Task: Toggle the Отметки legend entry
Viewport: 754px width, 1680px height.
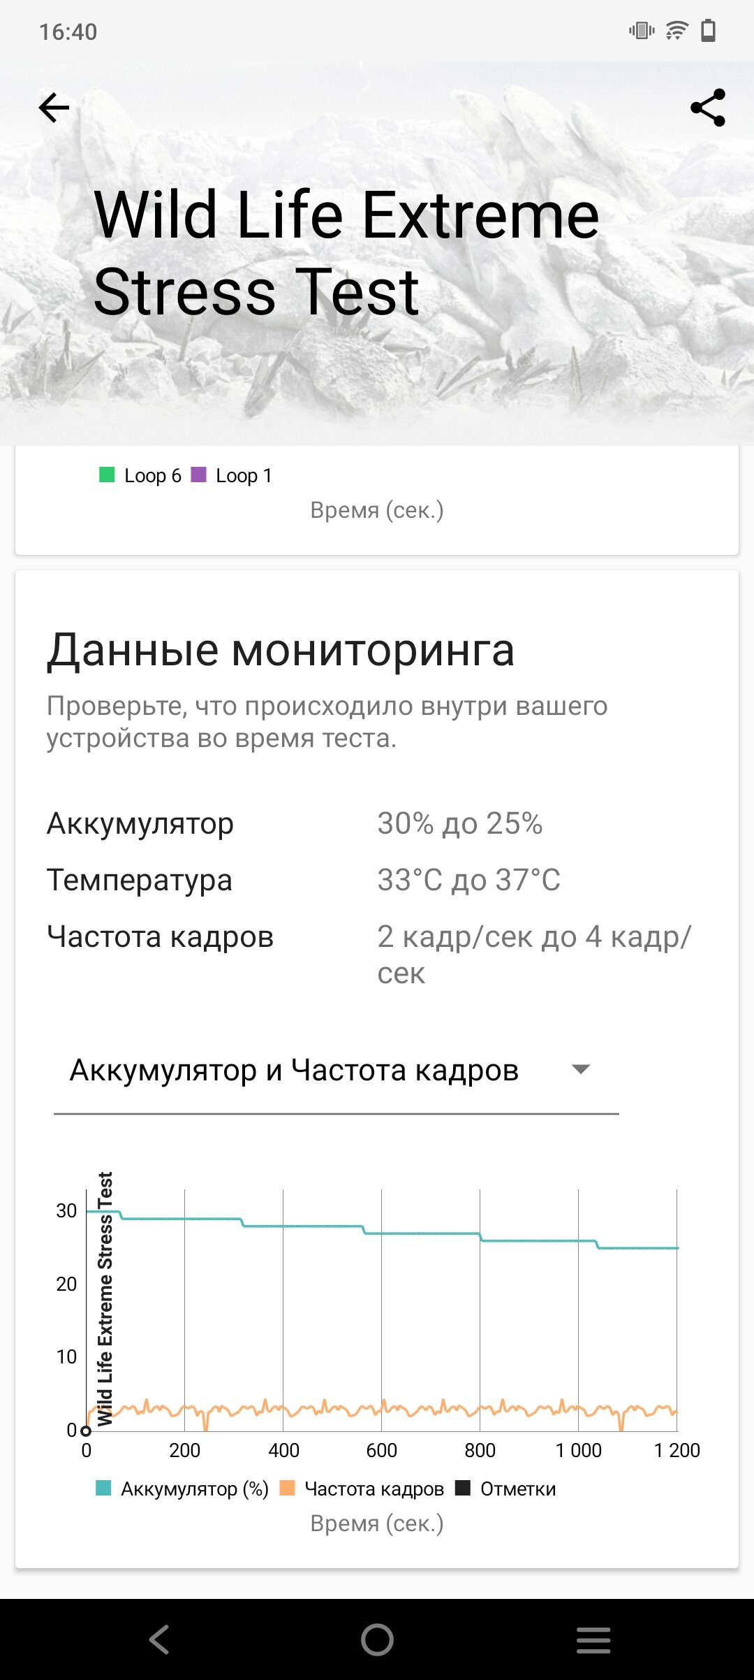Action: [505, 1489]
